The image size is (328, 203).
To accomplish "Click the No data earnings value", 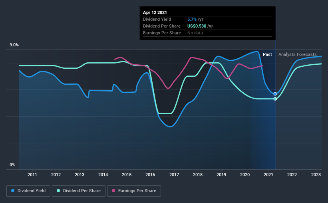I will pos(195,33).
